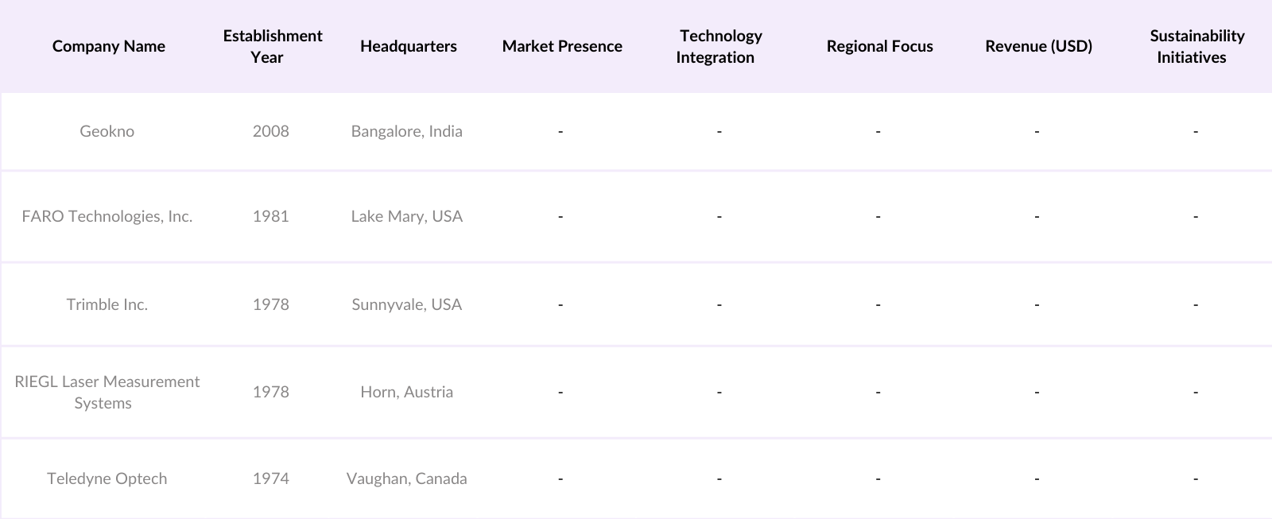Select Teledyne Optech's establishment year 1974
1272x519 pixels.
point(271,478)
